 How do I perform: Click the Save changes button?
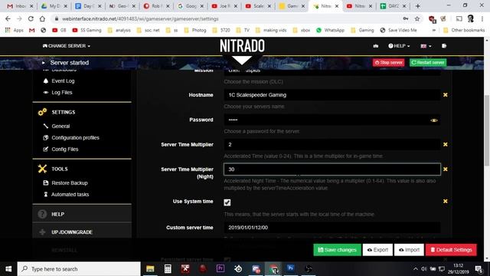click(x=337, y=250)
